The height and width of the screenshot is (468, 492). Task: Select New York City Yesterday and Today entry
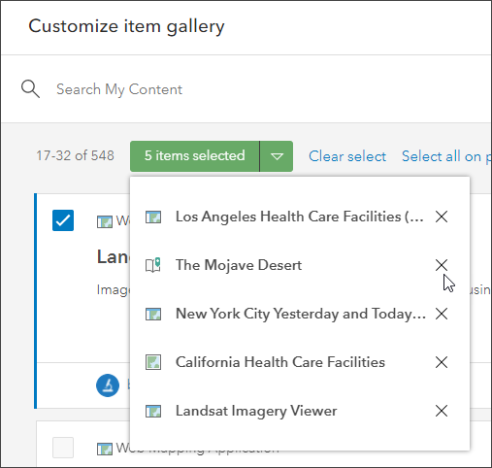point(301,314)
